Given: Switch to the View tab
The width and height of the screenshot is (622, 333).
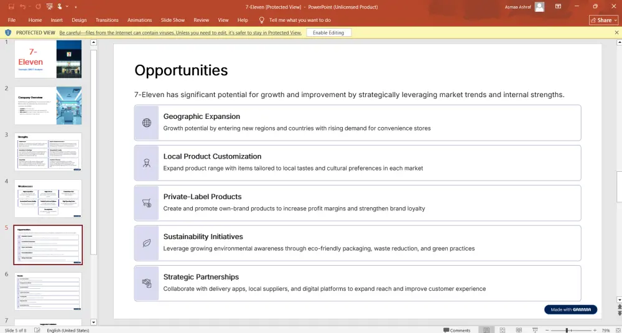Looking at the screenshot, I should pyautogui.click(x=223, y=20).
